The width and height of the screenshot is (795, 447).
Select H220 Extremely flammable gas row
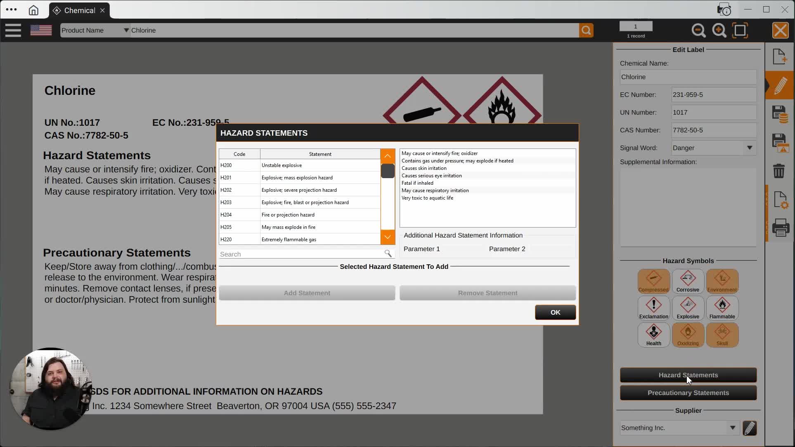[x=299, y=239]
